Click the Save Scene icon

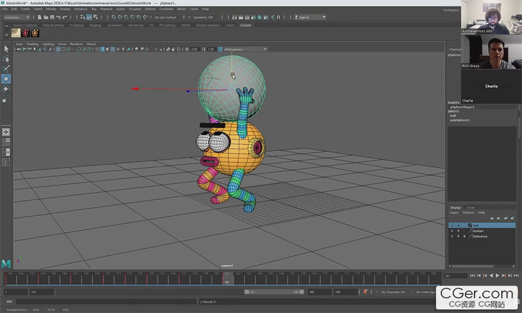click(52, 17)
